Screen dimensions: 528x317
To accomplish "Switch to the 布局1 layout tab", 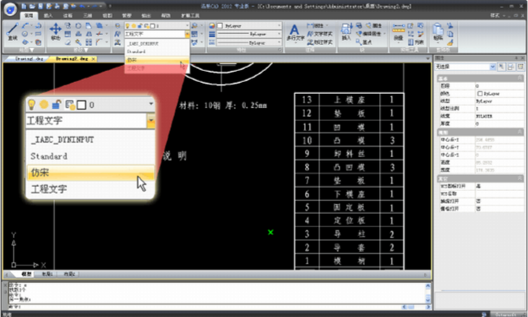I will click(47, 274).
